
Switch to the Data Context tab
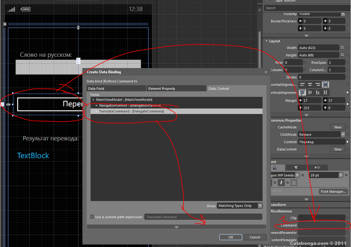click(237, 89)
